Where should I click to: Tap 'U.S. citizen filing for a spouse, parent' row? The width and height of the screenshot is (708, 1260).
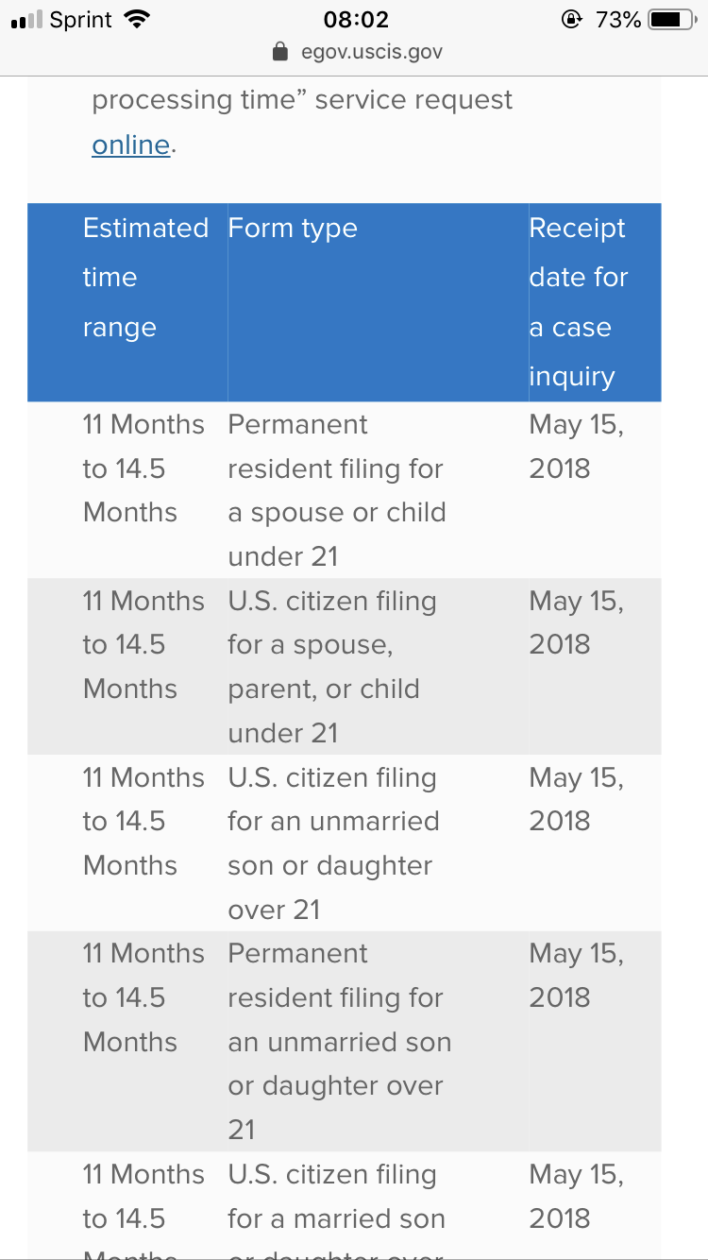[x=345, y=666]
